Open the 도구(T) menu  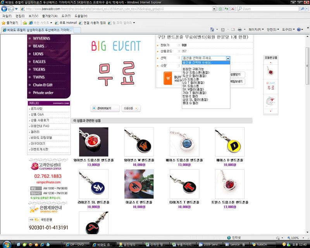(66, 16)
